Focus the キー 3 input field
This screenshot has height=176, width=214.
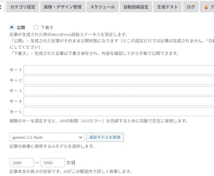[x=119, y=91]
